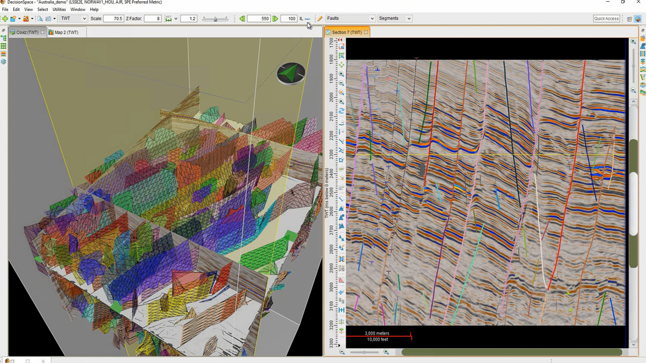Expand the camera snapshot dropdown arrow

click(x=55, y=19)
